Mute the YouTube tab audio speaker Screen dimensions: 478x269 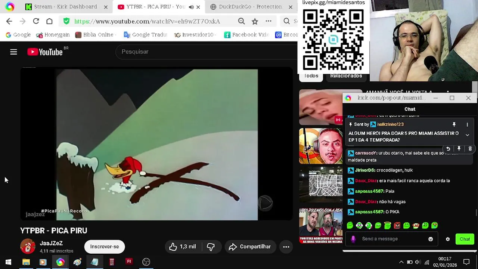[x=191, y=7]
